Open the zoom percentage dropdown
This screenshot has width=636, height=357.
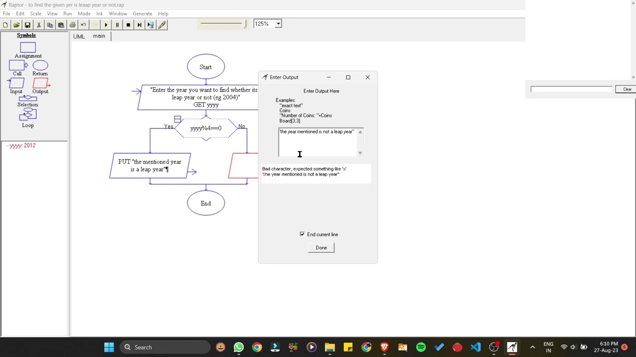tap(278, 24)
